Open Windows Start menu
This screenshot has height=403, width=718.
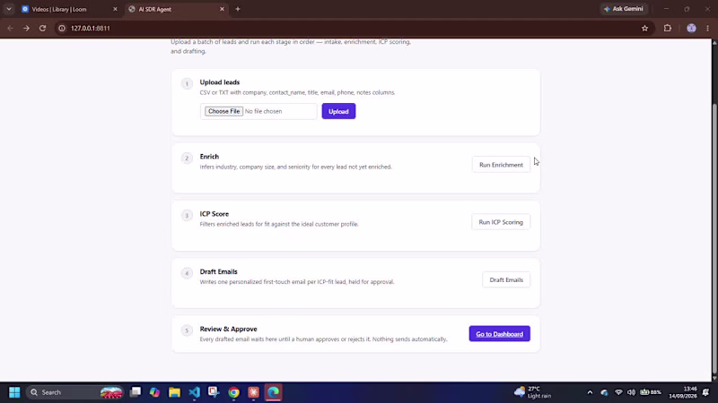click(x=14, y=392)
